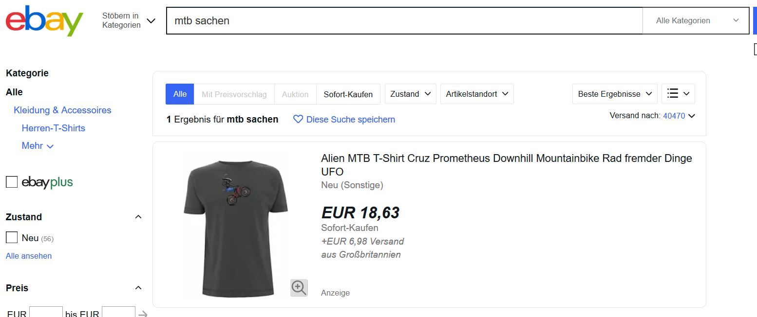The height and width of the screenshot is (317, 757).
Task: Click the heart icon to save search
Action: point(298,119)
